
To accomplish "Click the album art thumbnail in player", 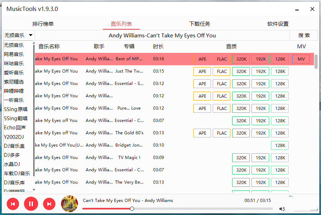I will point(69,204).
